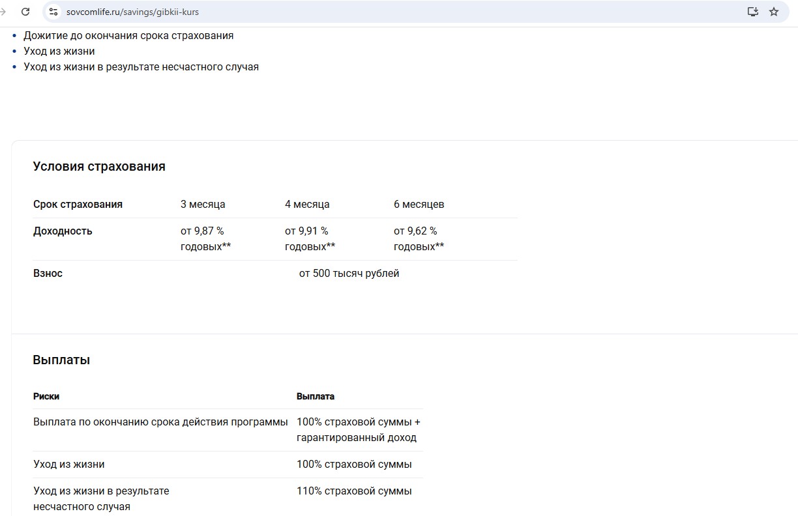
Task: Click the "Условия страхования" heading
Action: pyautogui.click(x=99, y=166)
